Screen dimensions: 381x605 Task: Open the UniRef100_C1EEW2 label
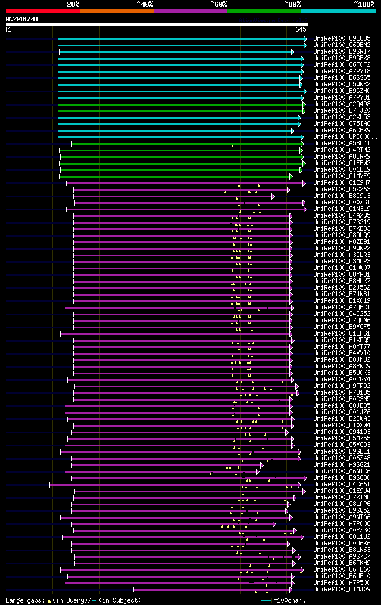(x=342, y=163)
